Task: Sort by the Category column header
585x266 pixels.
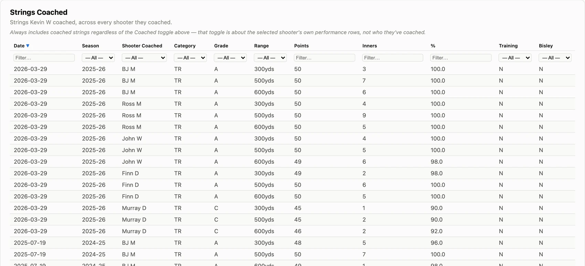Action: tap(185, 46)
